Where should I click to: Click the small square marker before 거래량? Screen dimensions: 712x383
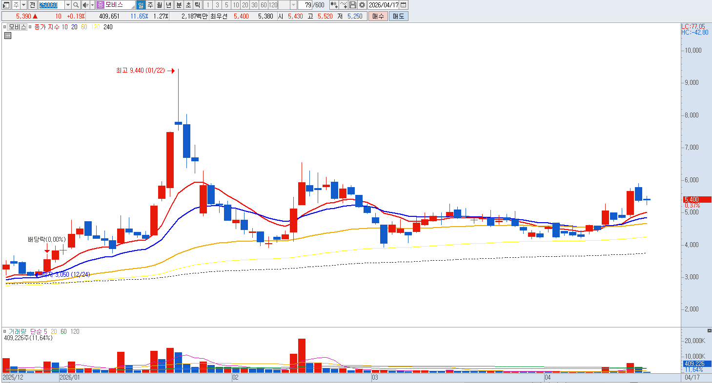pos(5,331)
